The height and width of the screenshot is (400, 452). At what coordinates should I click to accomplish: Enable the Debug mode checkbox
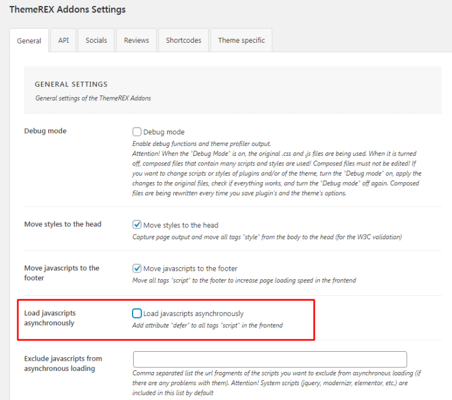(137, 132)
